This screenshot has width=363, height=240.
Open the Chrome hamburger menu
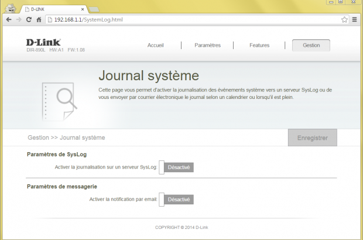354,19
